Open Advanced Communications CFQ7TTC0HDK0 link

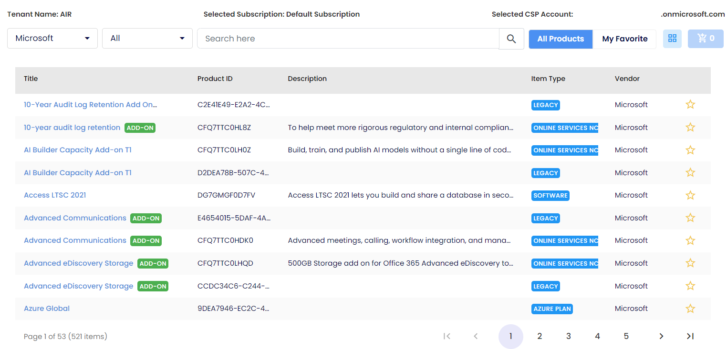pyautogui.click(x=75, y=240)
